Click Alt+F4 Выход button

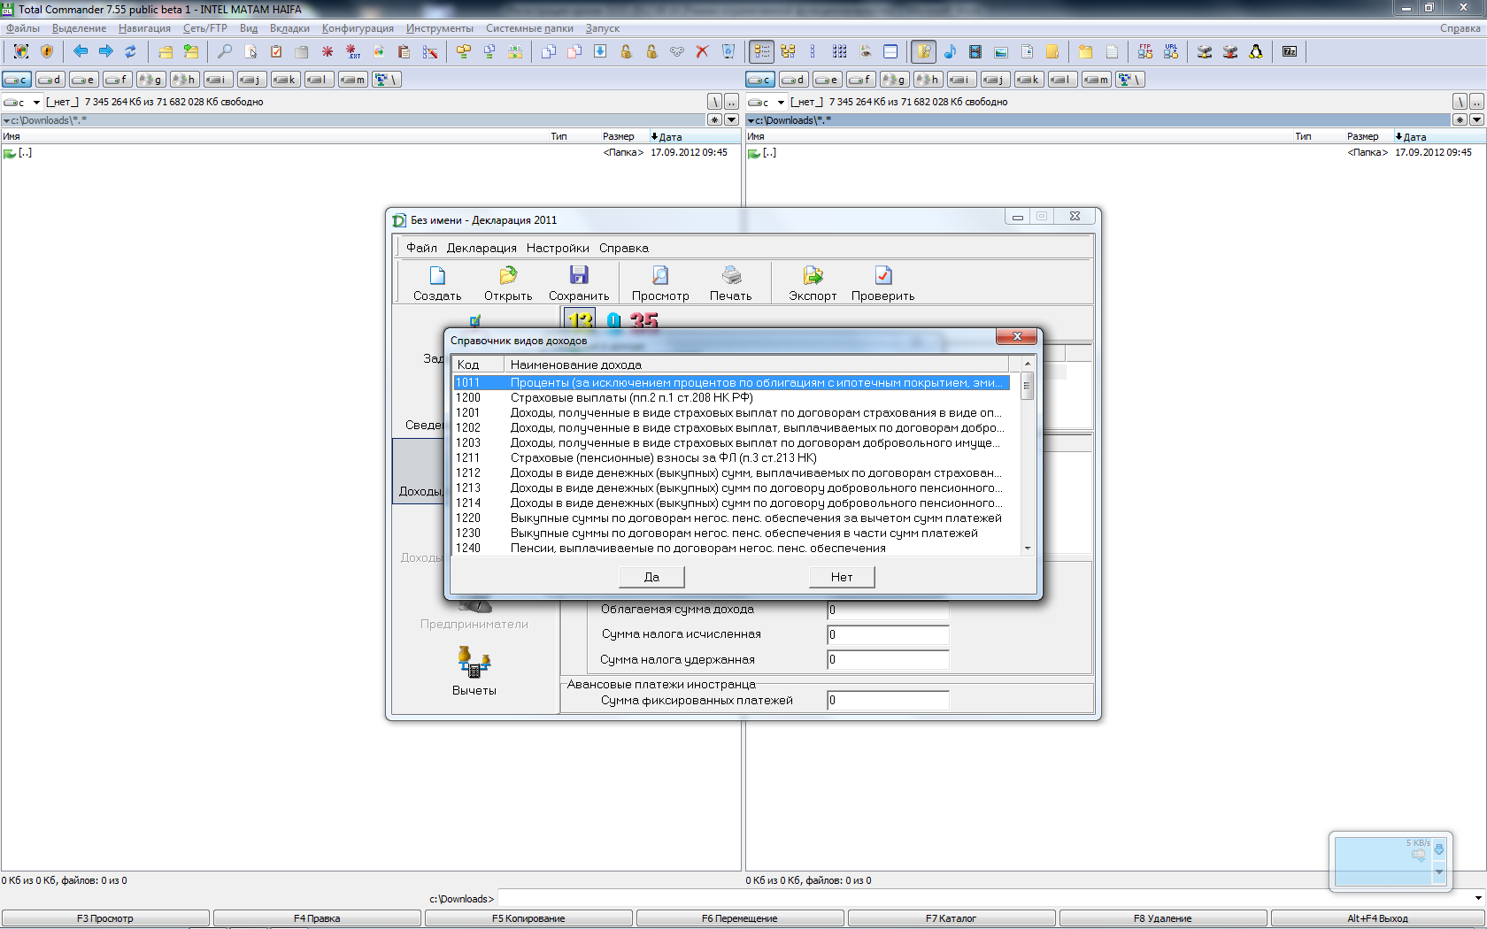coord(1377,918)
